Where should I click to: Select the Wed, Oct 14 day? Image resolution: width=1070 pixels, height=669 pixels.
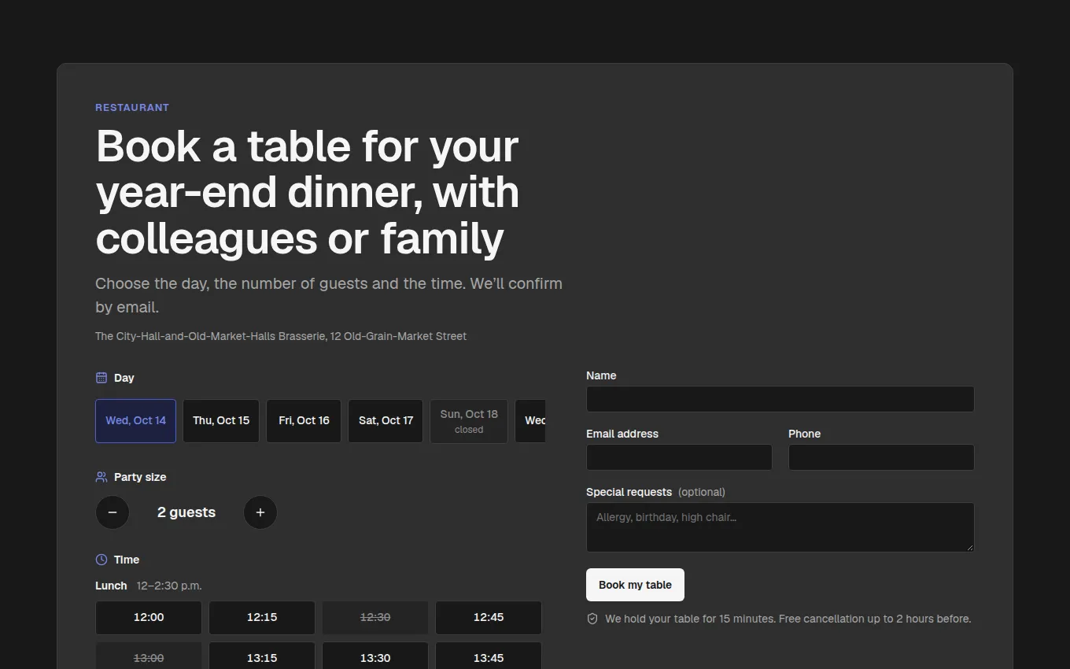click(136, 421)
